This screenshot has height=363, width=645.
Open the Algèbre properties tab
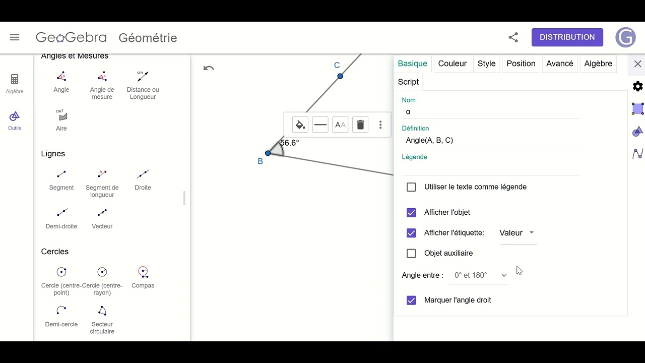tap(598, 64)
